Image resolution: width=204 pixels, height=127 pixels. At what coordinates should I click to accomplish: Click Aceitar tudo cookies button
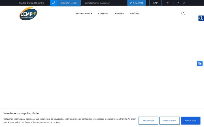pos(191,121)
